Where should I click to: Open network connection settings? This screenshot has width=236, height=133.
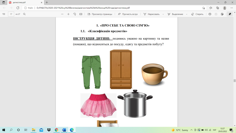(x=210, y=130)
